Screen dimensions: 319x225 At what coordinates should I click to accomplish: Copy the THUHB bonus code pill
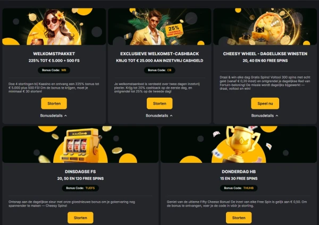click(x=239, y=188)
